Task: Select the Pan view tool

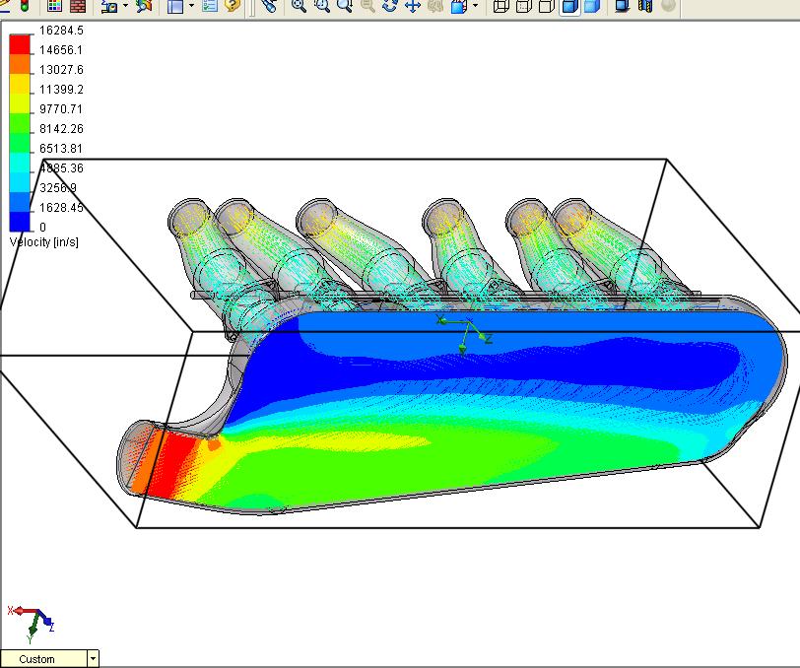Action: pyautogui.click(x=413, y=6)
